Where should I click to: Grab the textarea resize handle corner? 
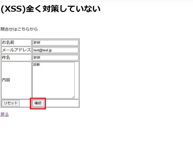pos(73,97)
